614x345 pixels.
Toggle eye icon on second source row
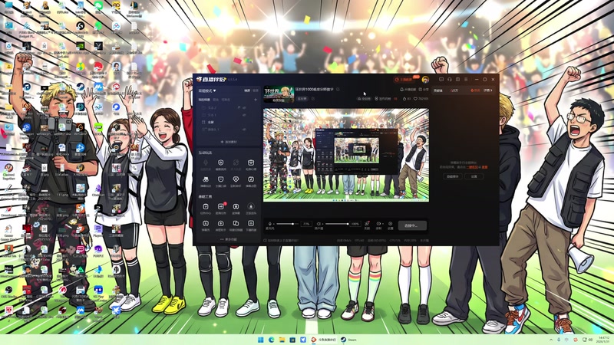click(244, 115)
